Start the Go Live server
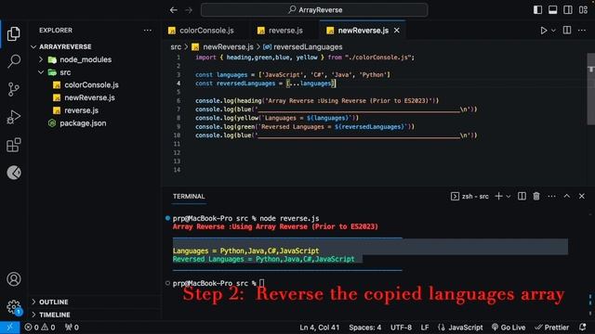Image resolution: width=595 pixels, height=334 pixels. coord(509,328)
